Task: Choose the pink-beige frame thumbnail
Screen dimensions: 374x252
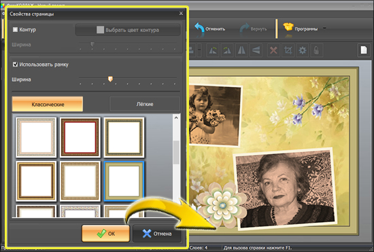Action: click(x=36, y=137)
